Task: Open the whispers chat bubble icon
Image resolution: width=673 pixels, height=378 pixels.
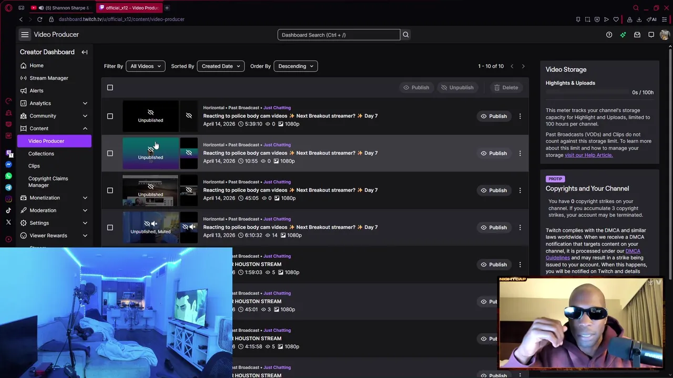Action: [x=651, y=35]
